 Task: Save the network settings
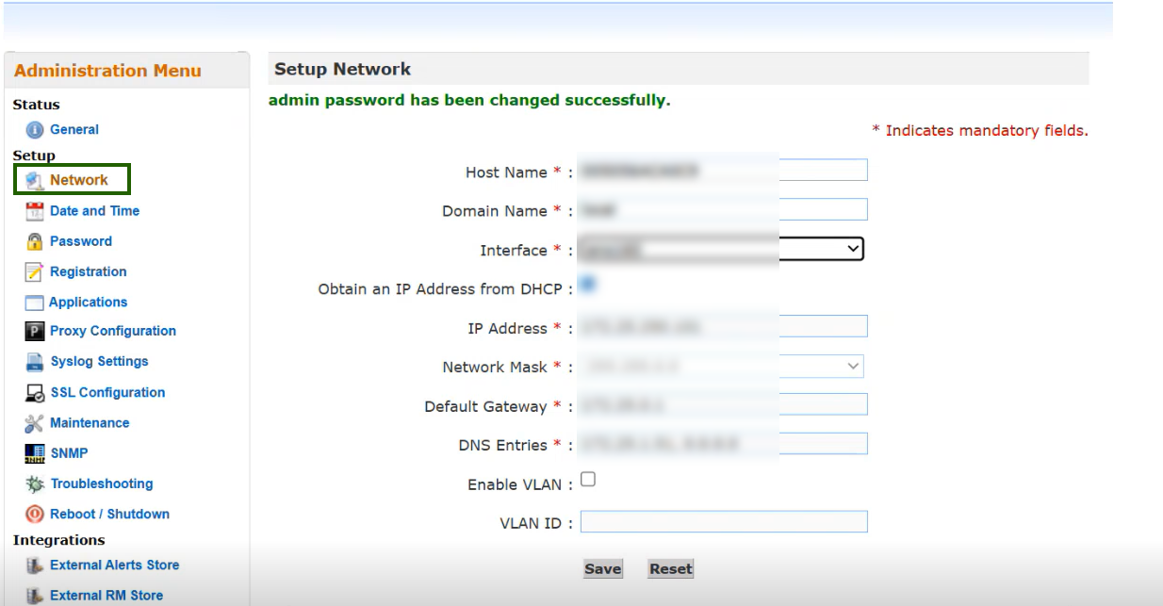pyautogui.click(x=602, y=568)
